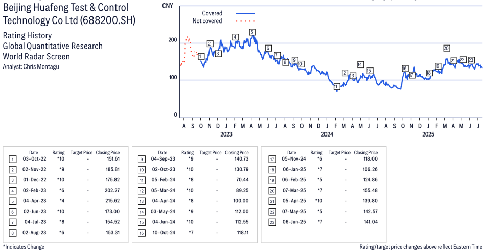Click closing price 155.48

(x=370, y=191)
